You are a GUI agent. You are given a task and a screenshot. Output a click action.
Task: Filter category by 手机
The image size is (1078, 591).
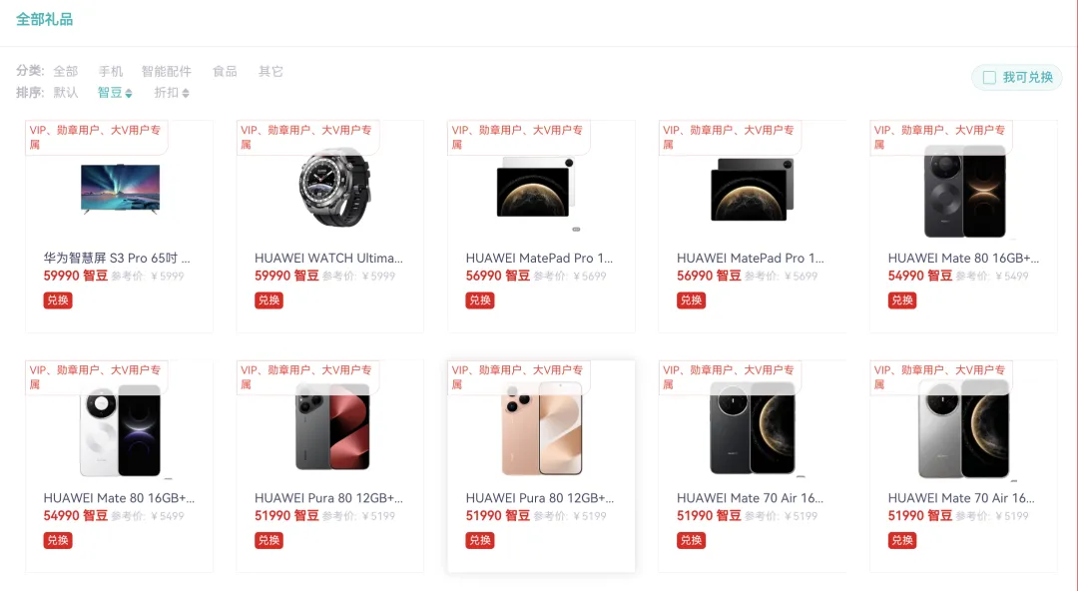coord(111,71)
